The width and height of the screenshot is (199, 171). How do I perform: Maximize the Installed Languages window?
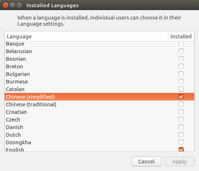(x=19, y=5)
